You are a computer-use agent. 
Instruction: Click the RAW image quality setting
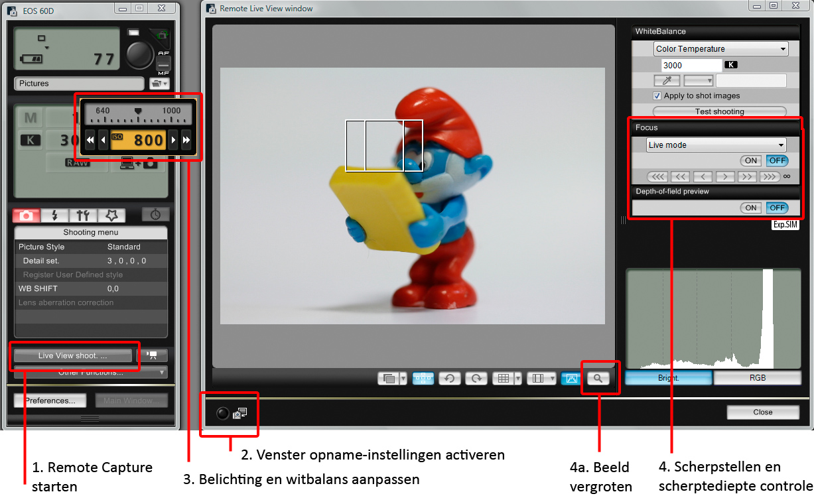coord(78,162)
